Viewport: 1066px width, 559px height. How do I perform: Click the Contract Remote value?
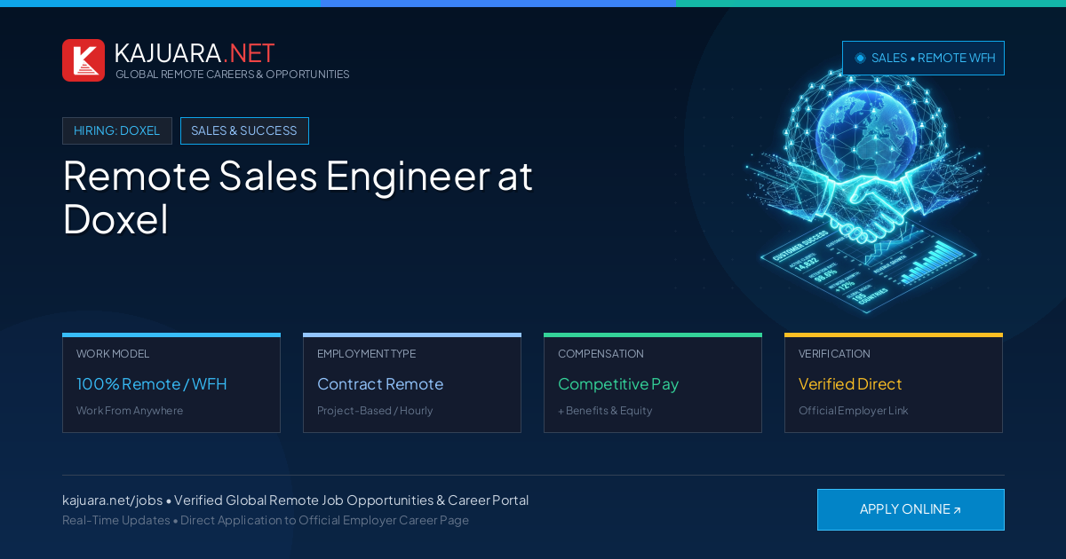point(380,384)
